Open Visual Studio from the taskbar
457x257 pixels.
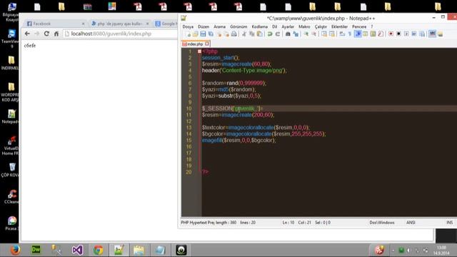(x=77, y=250)
